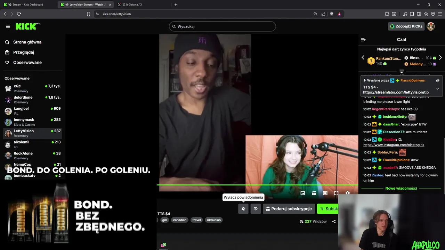Open a new browser tab
Image resolution: width=445 pixels, height=250 pixels.
coord(176,5)
